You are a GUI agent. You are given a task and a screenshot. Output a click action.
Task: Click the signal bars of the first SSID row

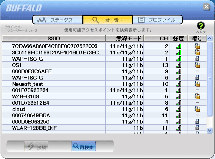pyautogui.click(x=179, y=46)
